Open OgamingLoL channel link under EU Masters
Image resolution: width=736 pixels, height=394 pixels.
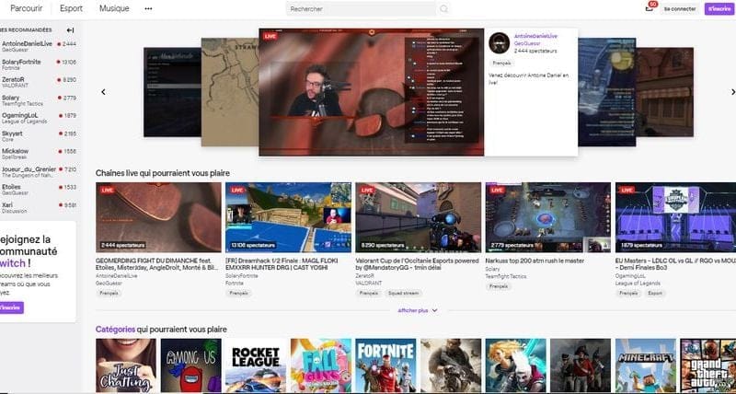630,276
